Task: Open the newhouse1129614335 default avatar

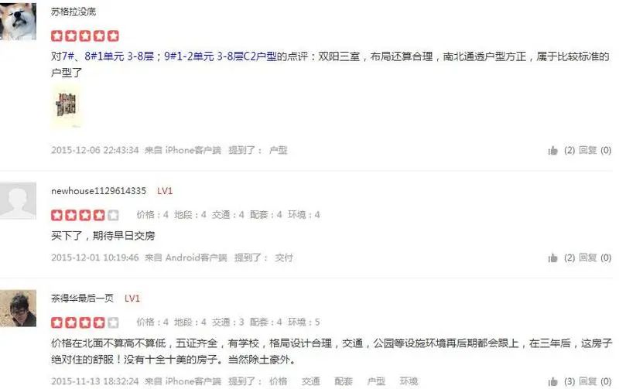Action: pos(18,201)
